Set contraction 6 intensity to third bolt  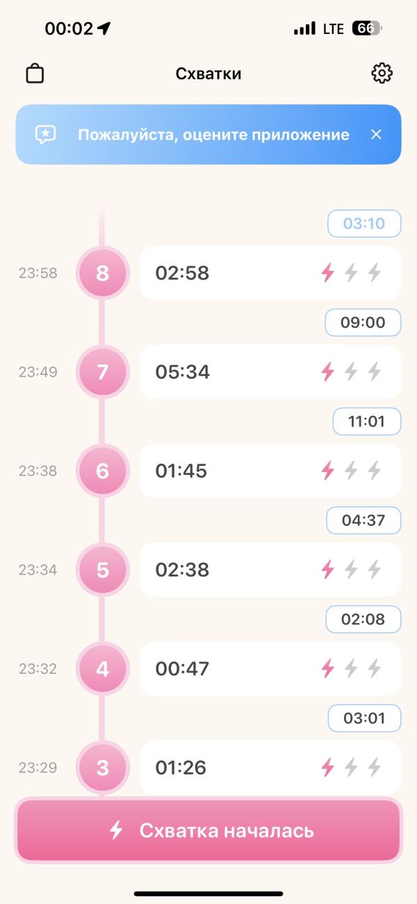coord(375,471)
